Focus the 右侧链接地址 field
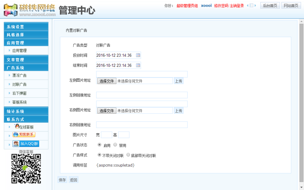 [142, 125]
